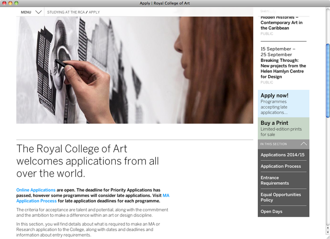This screenshot has height=239, width=330.
Task: Go to Studying at the RCA breadcrumb
Action: [66, 12]
